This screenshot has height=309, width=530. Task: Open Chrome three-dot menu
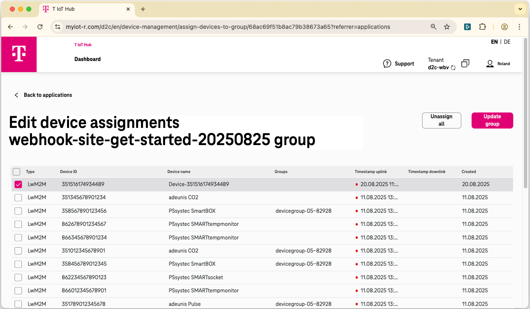(x=519, y=27)
